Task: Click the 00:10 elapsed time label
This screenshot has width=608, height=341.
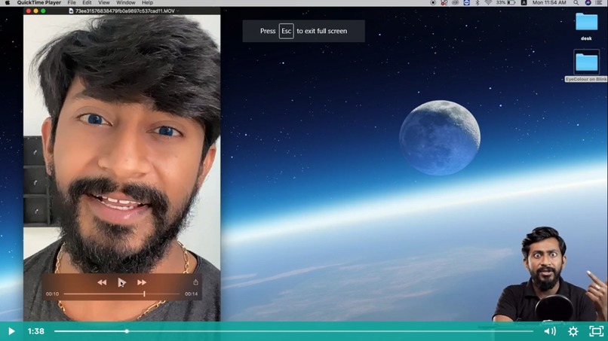Action: pyautogui.click(x=52, y=294)
